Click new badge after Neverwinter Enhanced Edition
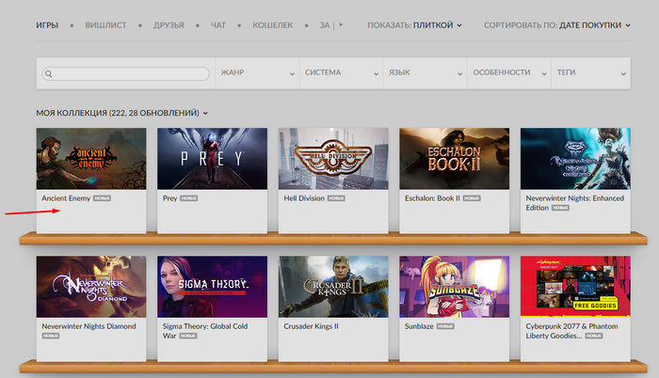The height and width of the screenshot is (378, 659). [x=560, y=208]
